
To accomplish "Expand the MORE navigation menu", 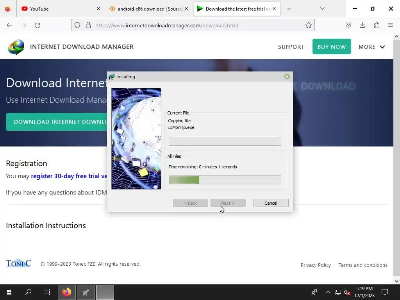I will pyautogui.click(x=372, y=47).
